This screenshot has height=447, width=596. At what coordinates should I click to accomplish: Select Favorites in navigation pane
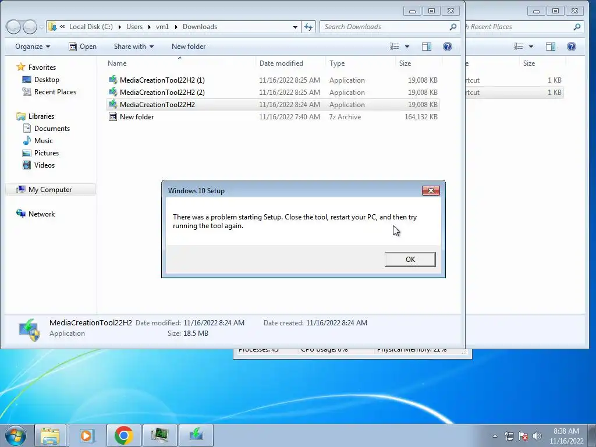pos(42,68)
